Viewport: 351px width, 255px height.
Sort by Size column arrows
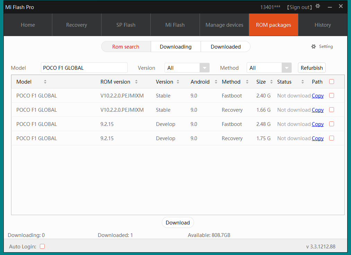pyautogui.click(x=271, y=82)
